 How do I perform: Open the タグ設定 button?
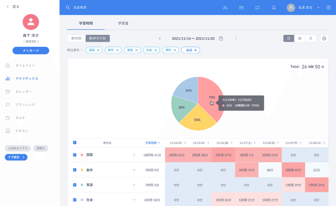16,157
